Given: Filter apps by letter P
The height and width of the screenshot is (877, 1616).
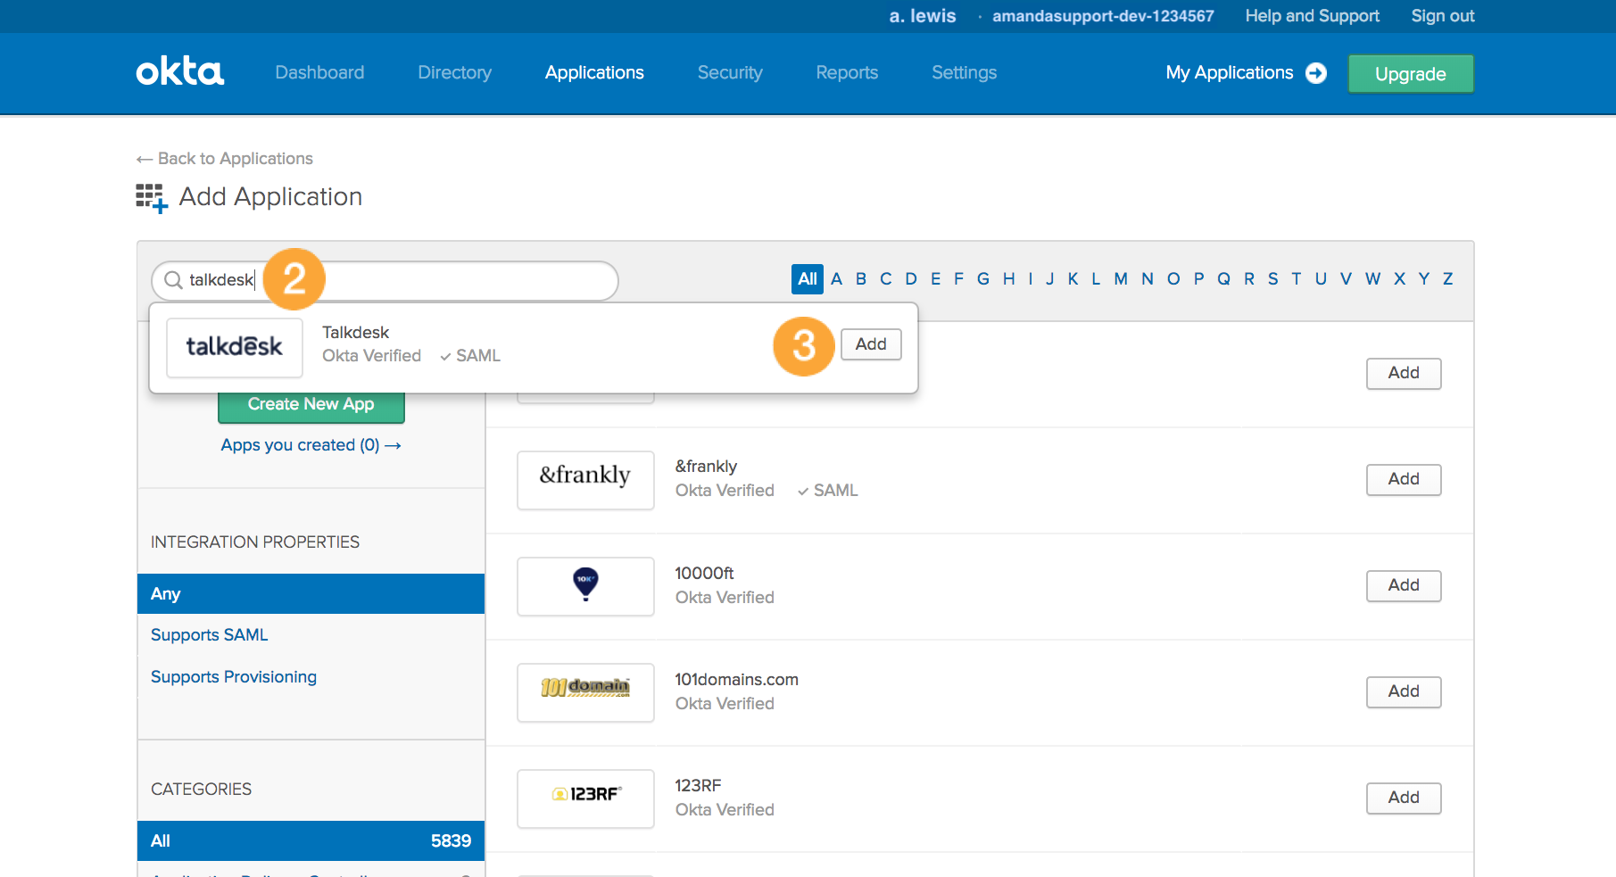Looking at the screenshot, I should [1198, 279].
